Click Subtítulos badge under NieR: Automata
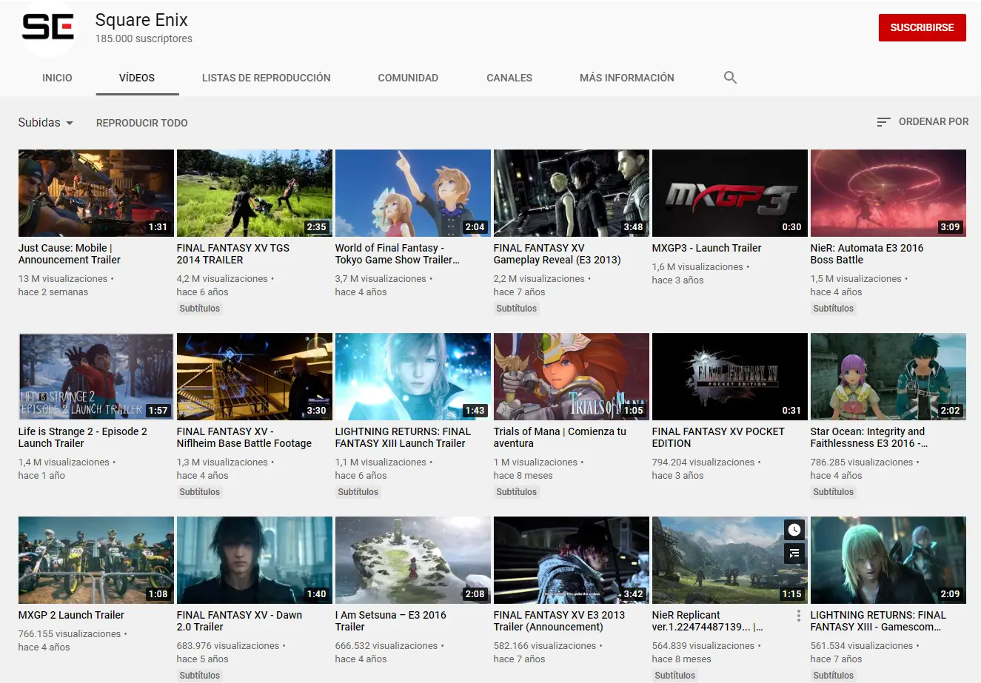Image resolution: width=981 pixels, height=683 pixels. (x=834, y=309)
